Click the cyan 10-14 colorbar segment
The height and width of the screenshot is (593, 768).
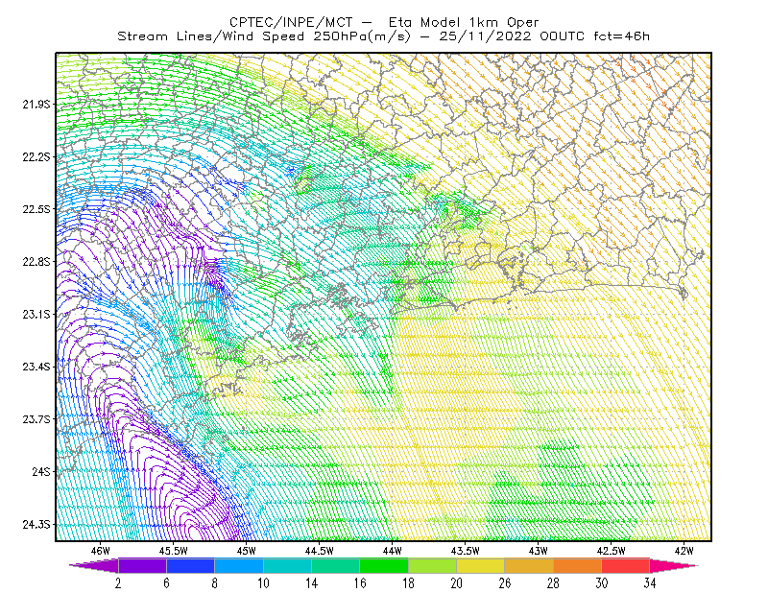287,565
